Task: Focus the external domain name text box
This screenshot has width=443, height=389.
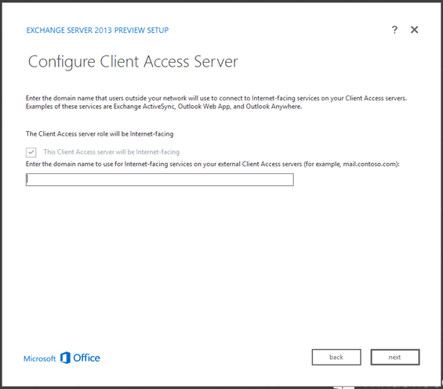Action: click(160, 180)
